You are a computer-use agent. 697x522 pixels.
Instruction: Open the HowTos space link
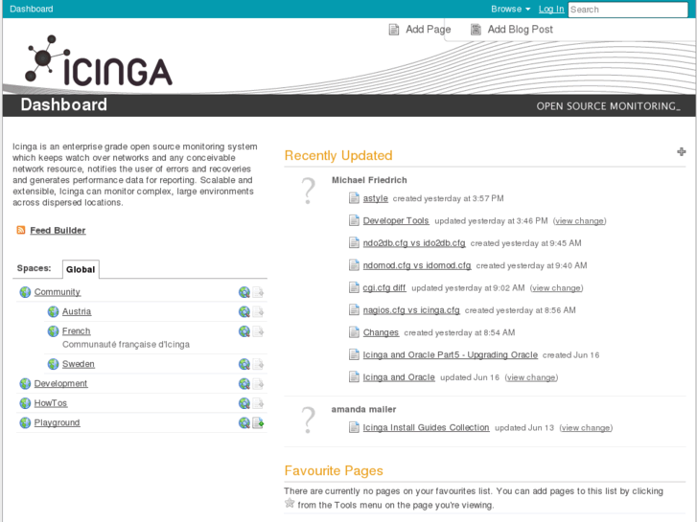[51, 403]
